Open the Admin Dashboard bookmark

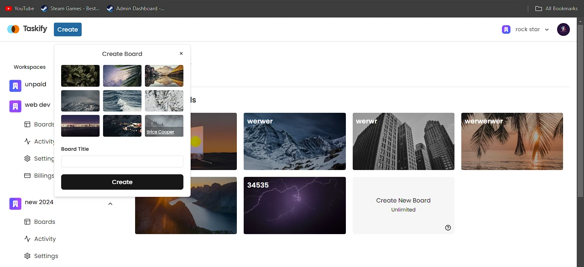point(136,8)
